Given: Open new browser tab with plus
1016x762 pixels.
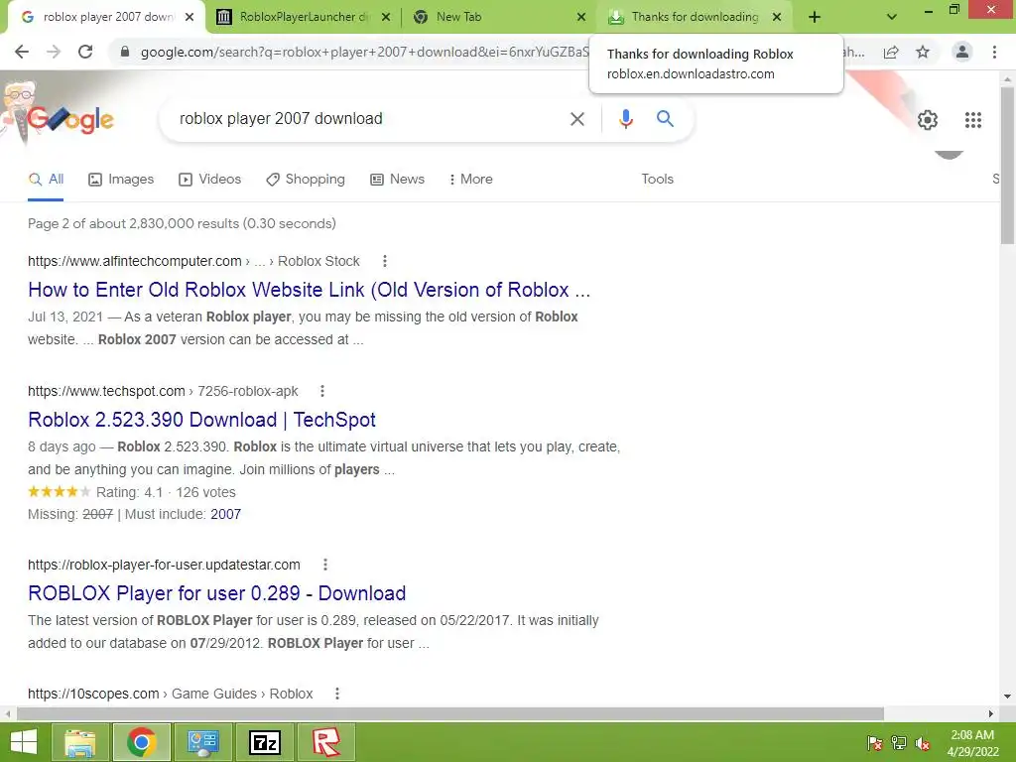Looking at the screenshot, I should coord(815,17).
